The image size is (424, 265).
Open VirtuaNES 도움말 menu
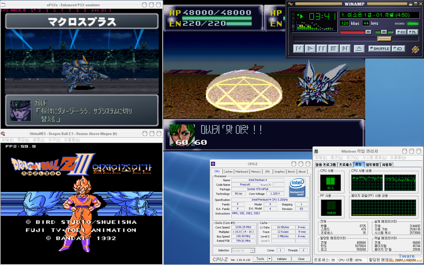pyautogui.click(x=72, y=140)
